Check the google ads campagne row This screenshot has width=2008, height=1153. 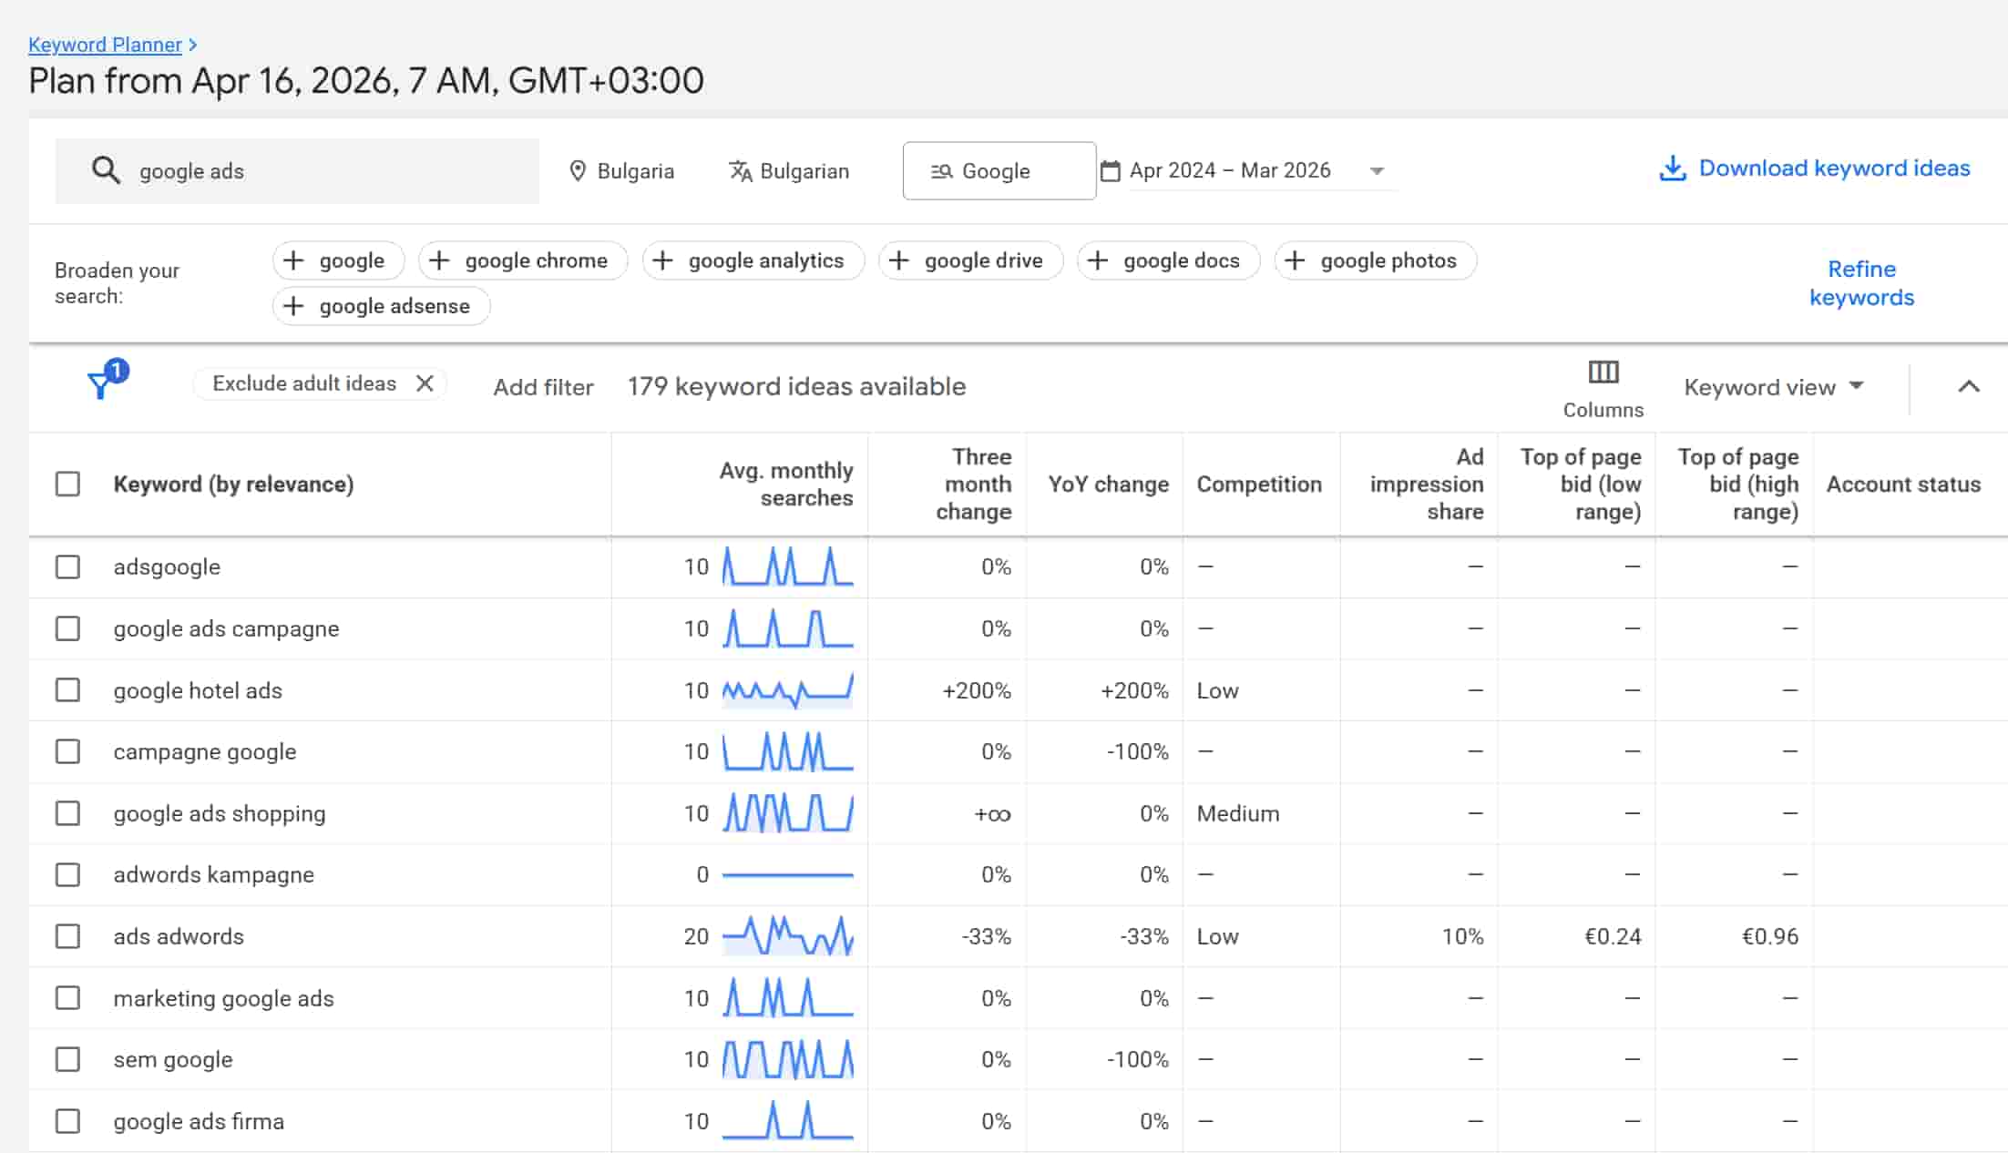pos(67,628)
